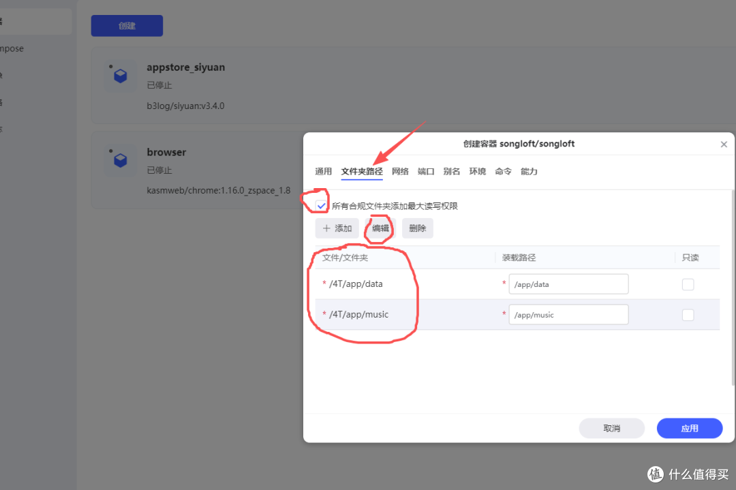Switch to the 命令 tab
The height and width of the screenshot is (490, 736).
pyautogui.click(x=503, y=171)
